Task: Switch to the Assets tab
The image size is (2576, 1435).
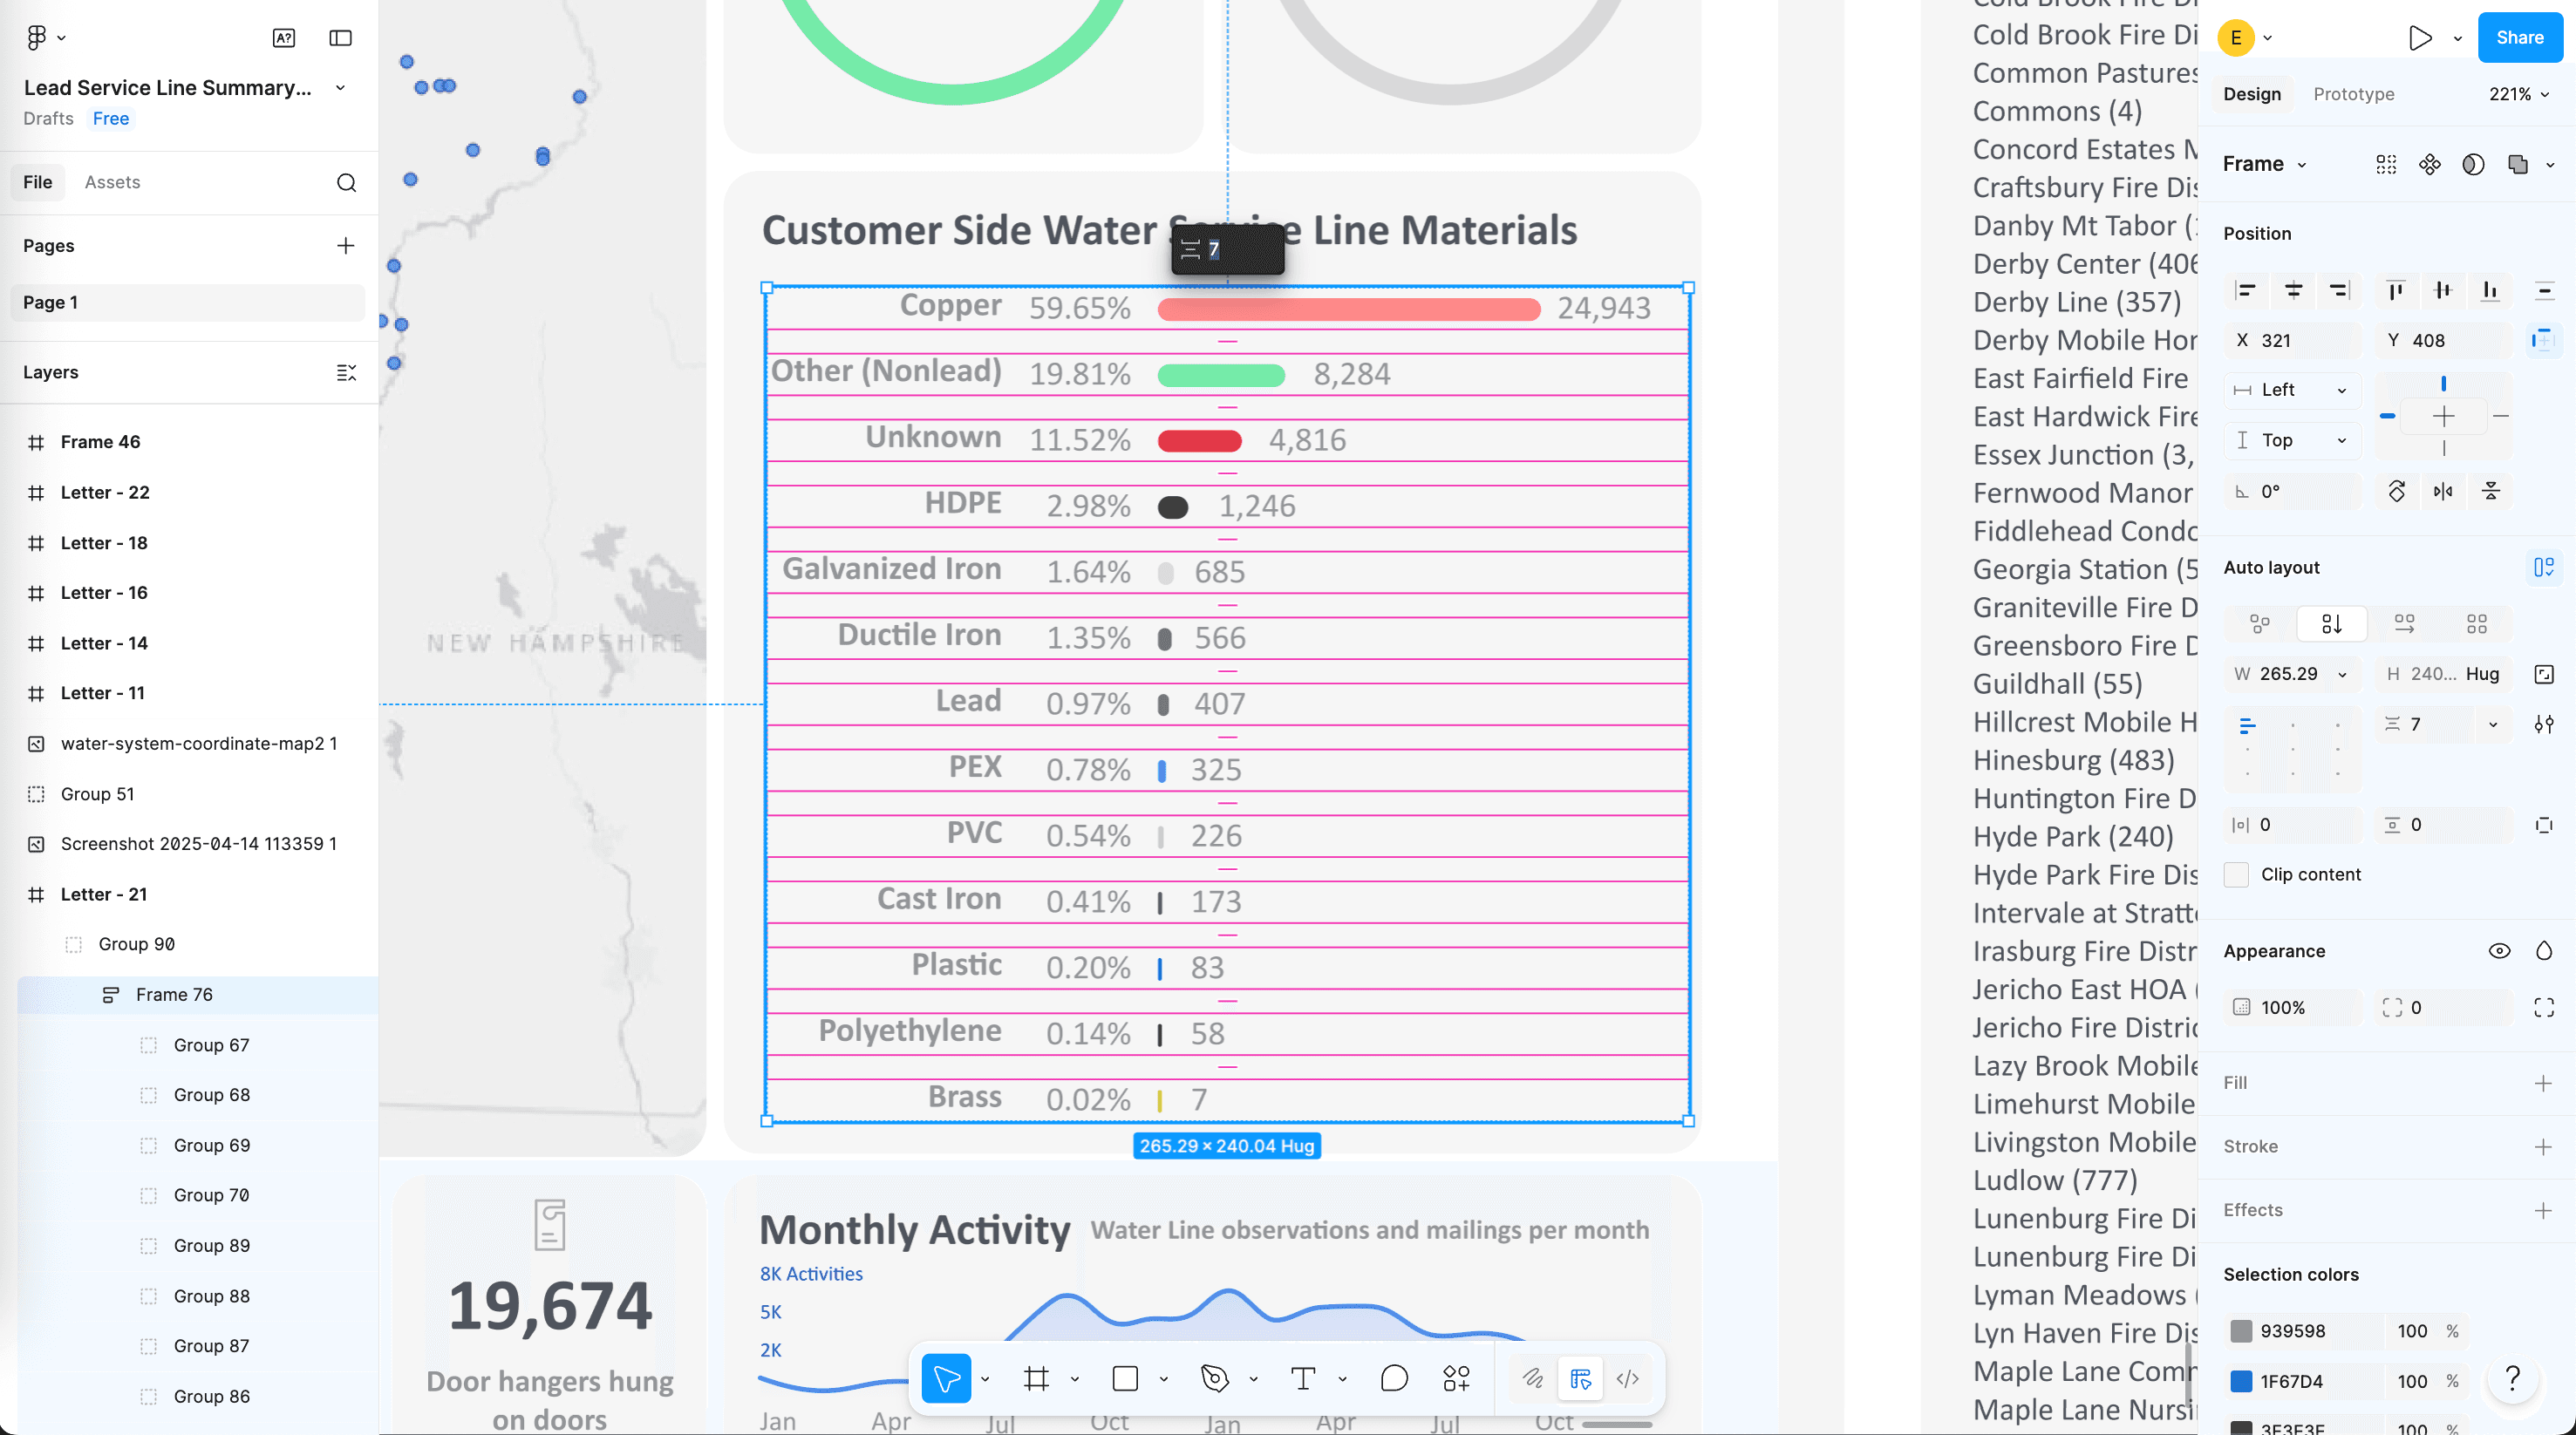Action: click(112, 182)
